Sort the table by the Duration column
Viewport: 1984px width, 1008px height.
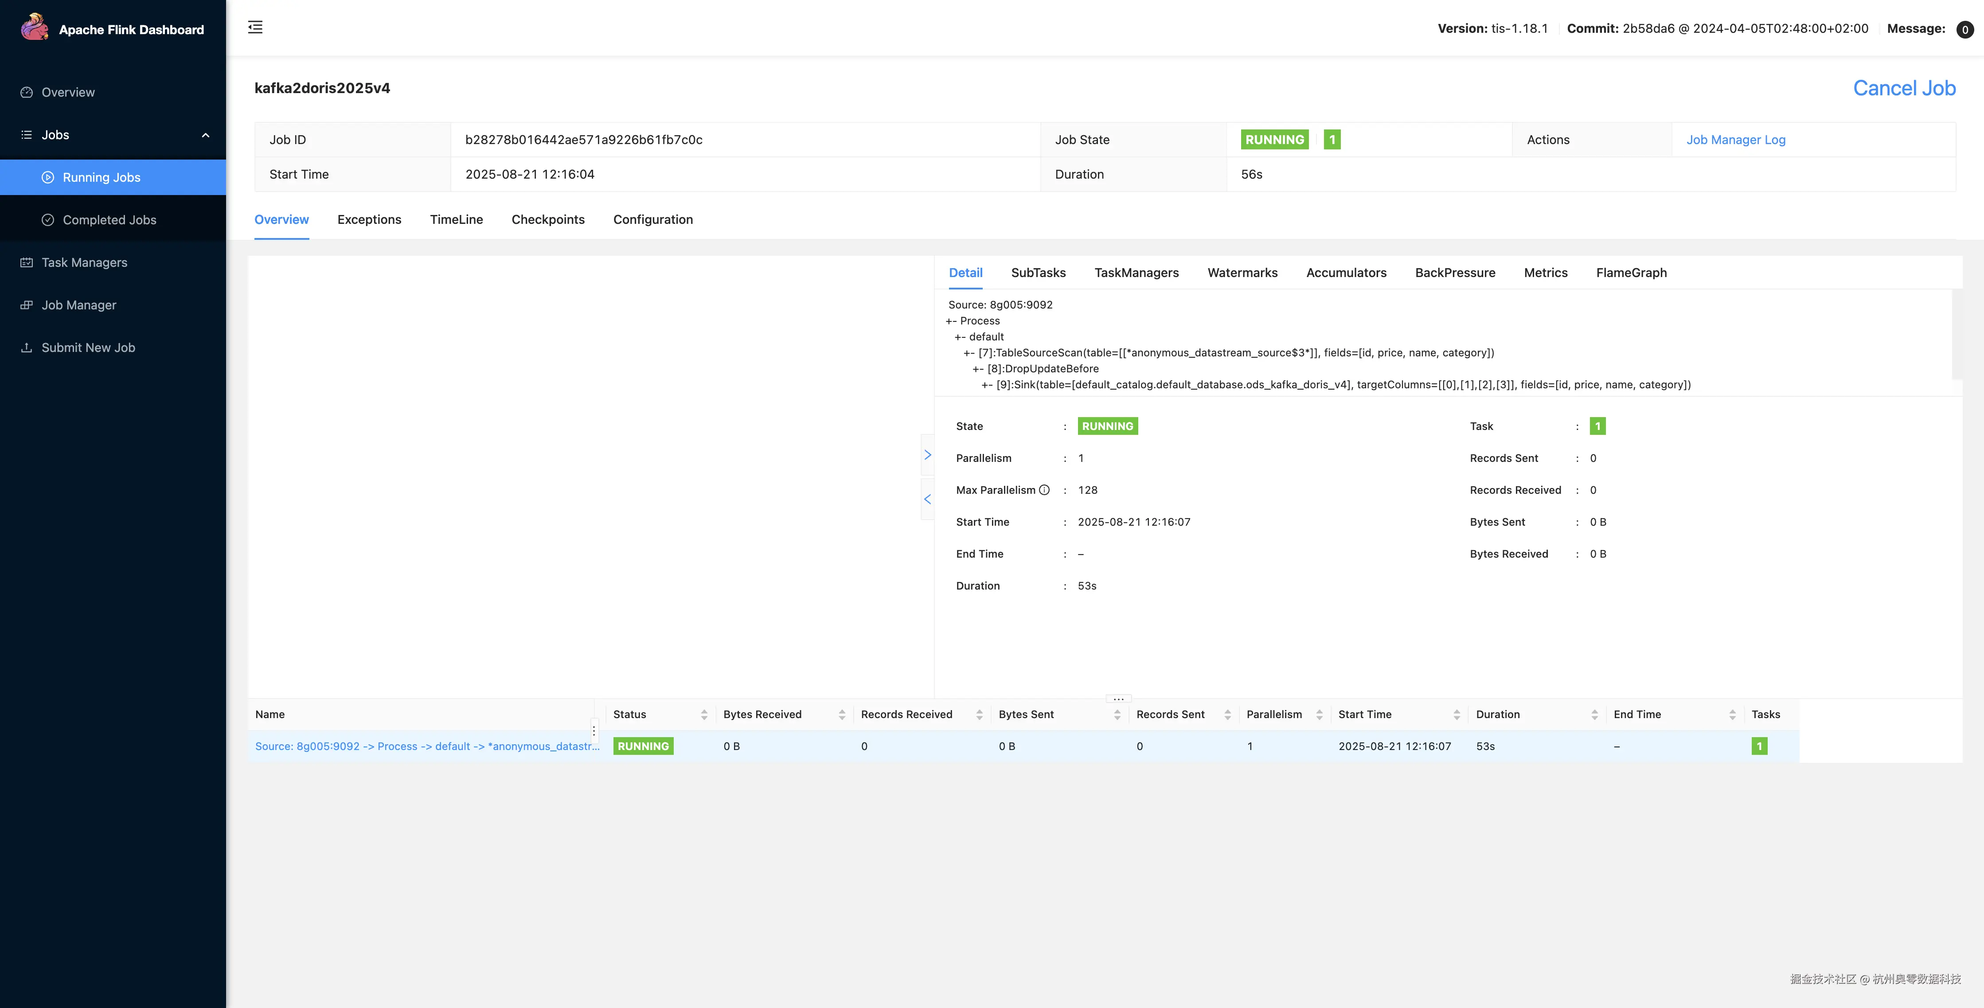pyautogui.click(x=1594, y=715)
